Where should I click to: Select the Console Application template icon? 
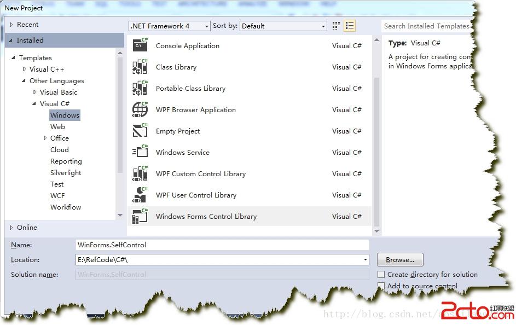140,45
